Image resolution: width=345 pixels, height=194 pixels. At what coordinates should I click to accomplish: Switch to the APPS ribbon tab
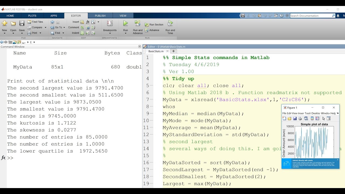(54, 16)
